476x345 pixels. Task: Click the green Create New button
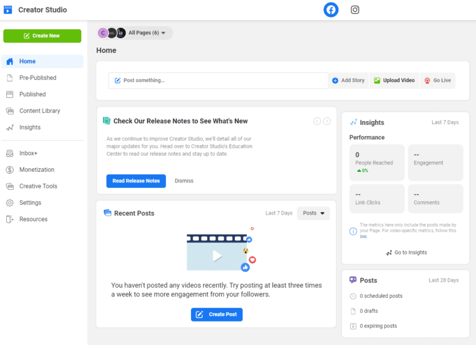(x=42, y=36)
